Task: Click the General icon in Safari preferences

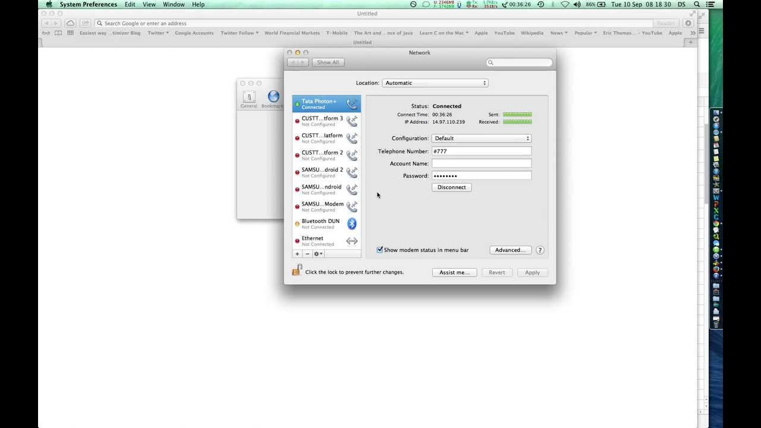Action: (249, 99)
